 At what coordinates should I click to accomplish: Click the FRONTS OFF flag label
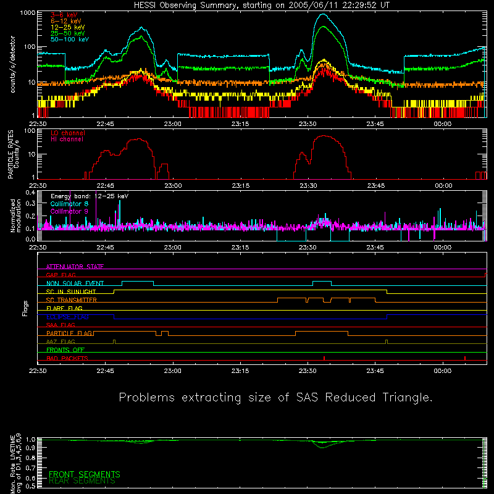coord(65,350)
